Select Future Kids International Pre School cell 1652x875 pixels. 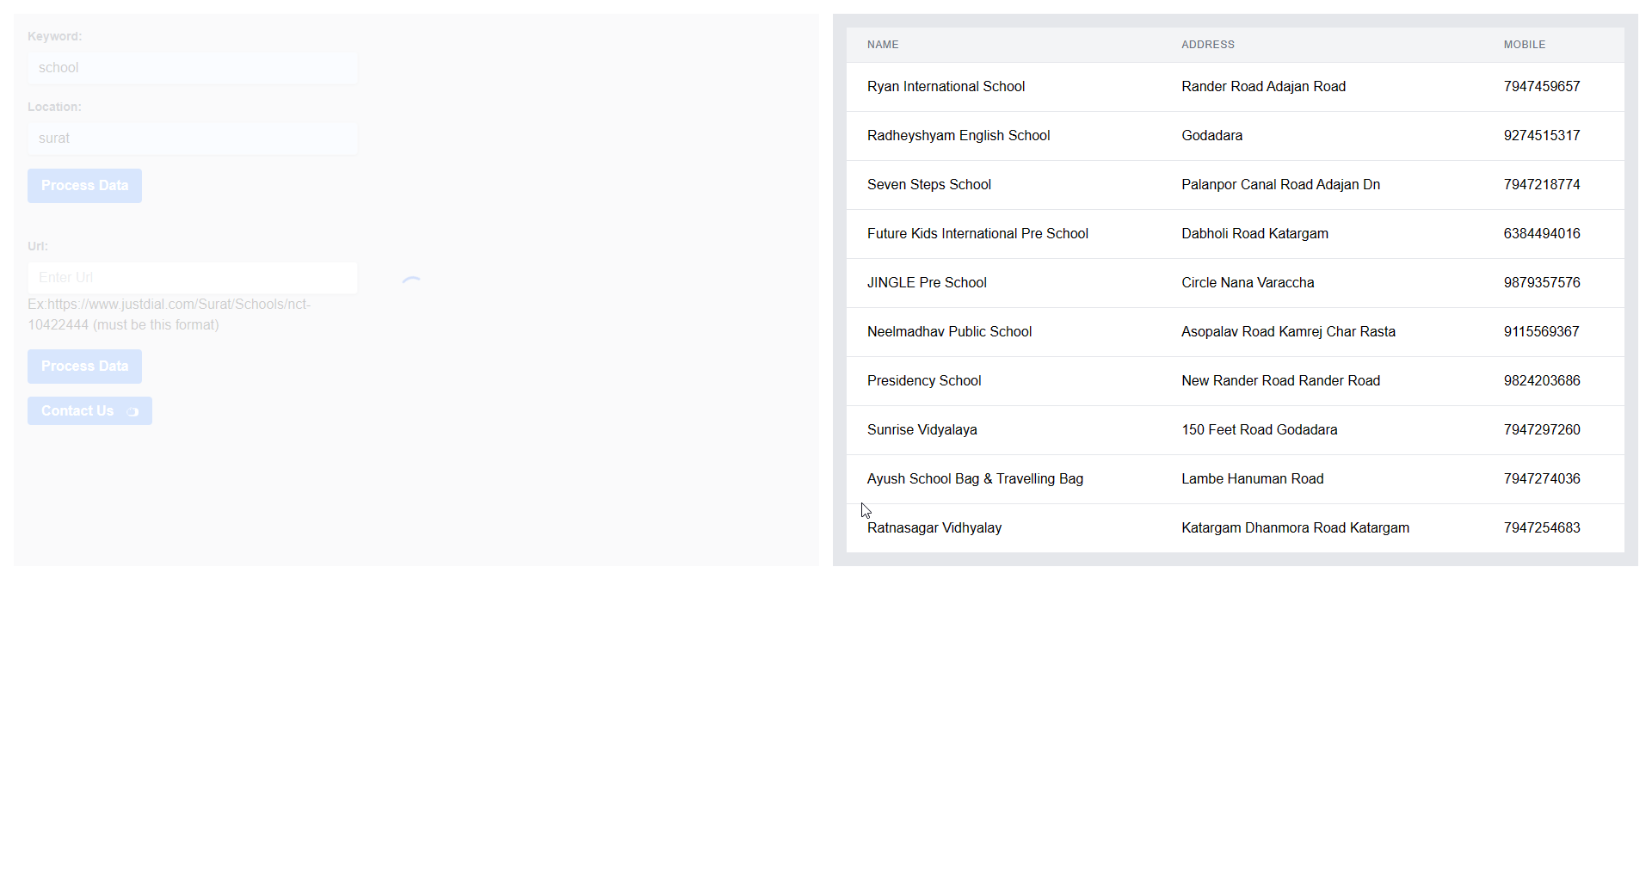[977, 234]
